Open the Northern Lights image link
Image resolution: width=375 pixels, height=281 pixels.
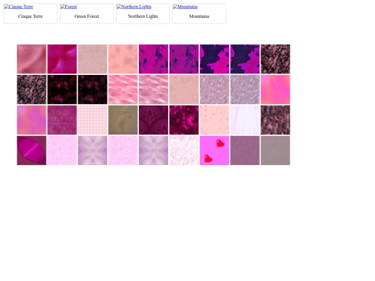[134, 7]
